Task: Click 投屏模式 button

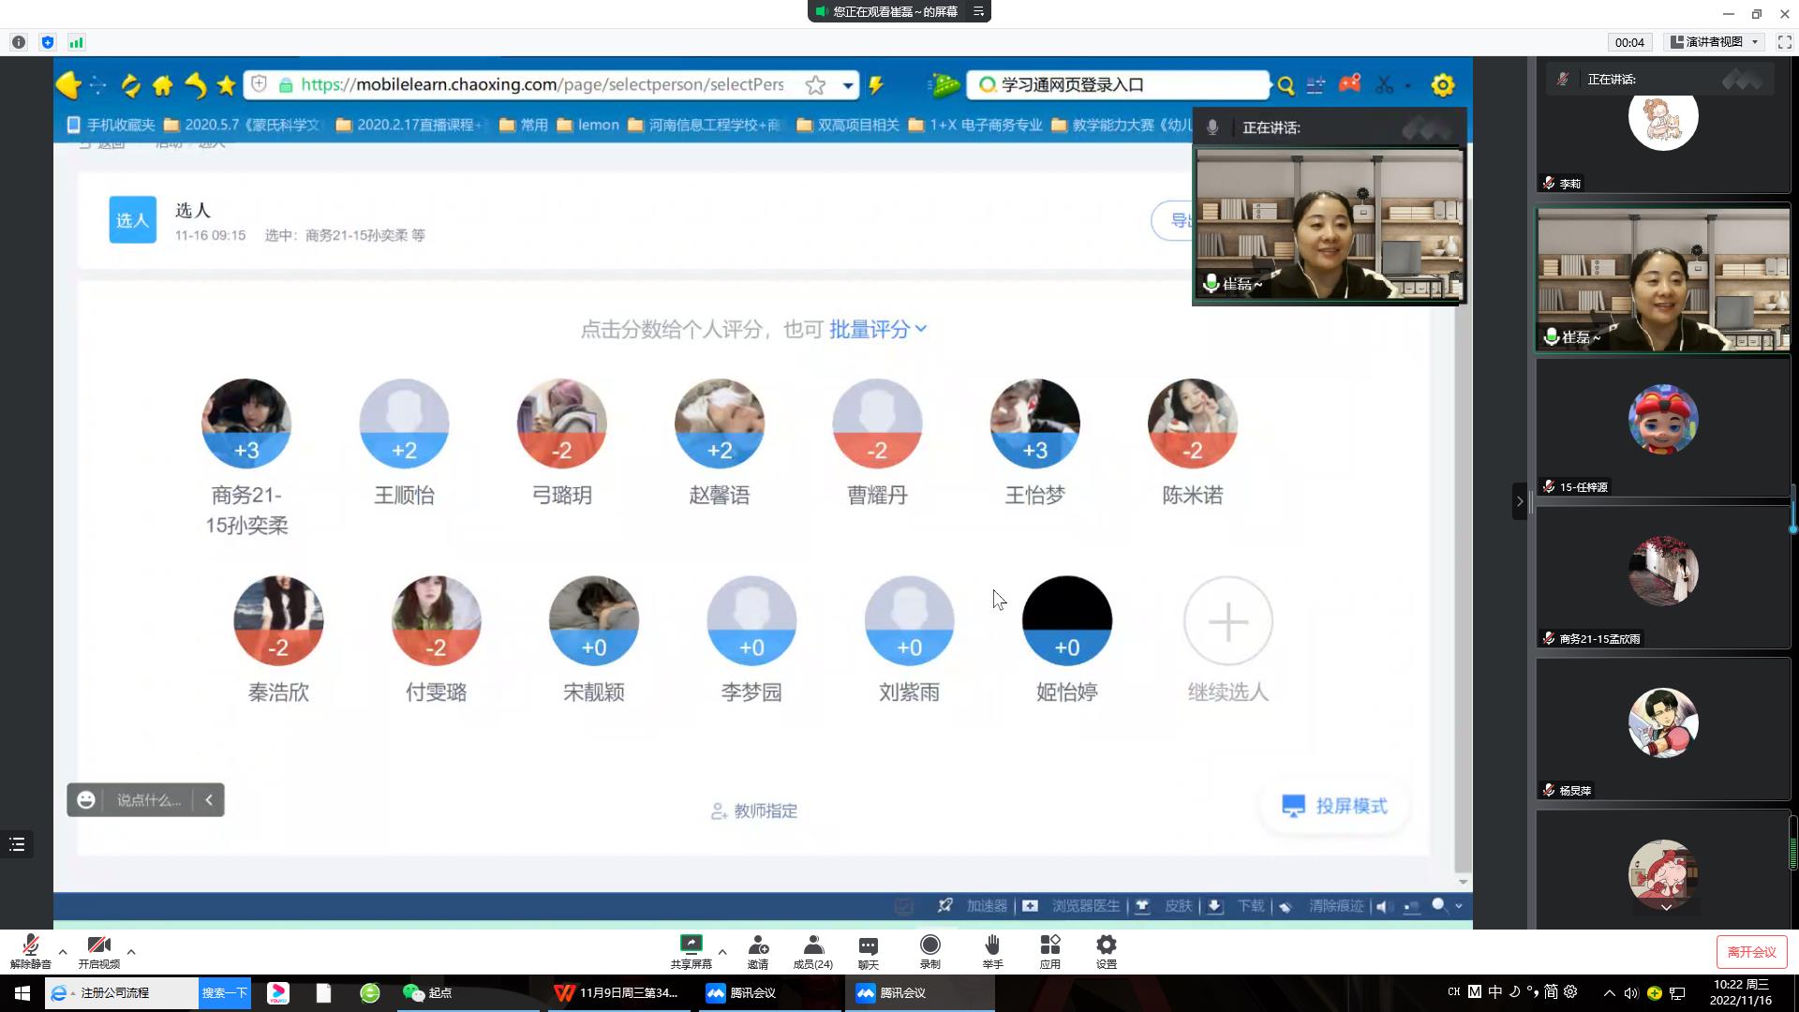Action: (x=1335, y=806)
